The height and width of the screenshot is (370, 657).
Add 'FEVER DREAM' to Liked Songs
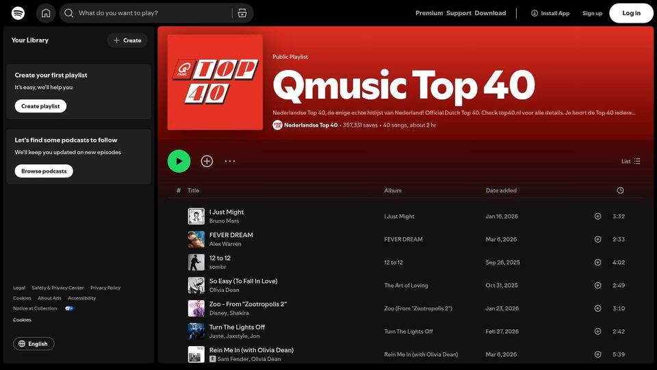pos(598,240)
